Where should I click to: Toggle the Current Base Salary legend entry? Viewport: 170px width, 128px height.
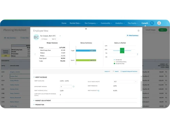tap(120, 62)
